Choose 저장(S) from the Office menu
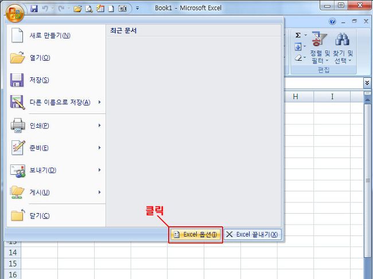Viewport: 373px width, 279px height. coord(56,80)
